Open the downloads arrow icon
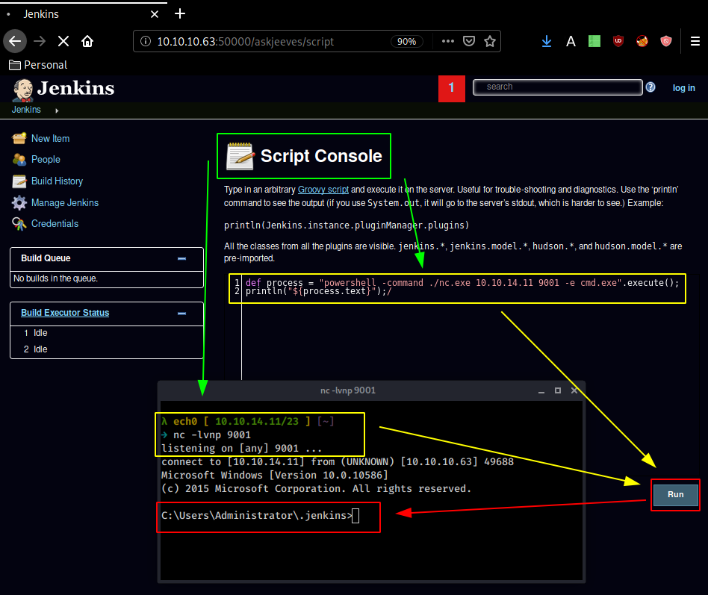This screenshot has width=708, height=595. pos(547,42)
